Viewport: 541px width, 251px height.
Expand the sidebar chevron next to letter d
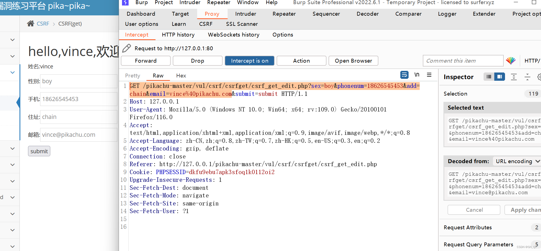[12, 197]
